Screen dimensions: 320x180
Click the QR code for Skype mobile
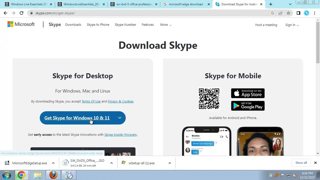pos(209,98)
